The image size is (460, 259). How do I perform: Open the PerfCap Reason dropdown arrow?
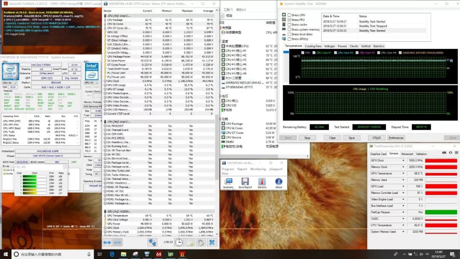[403, 212]
